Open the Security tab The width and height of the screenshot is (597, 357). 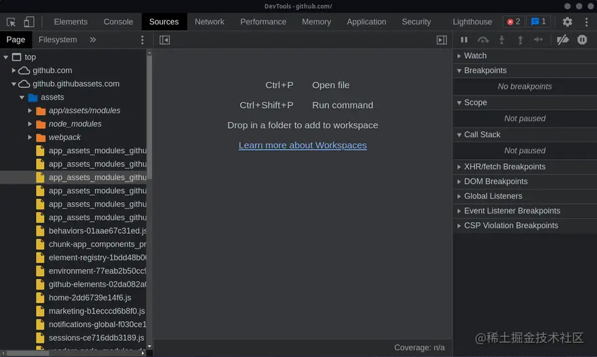pos(416,22)
